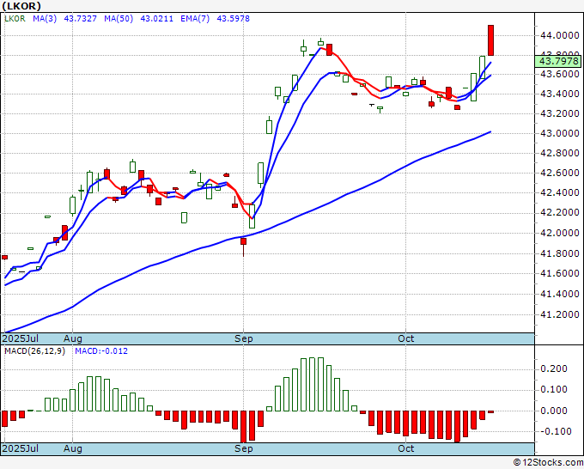Click the (LKOR) chart title
584x469 pixels.
pyautogui.click(x=21, y=6)
